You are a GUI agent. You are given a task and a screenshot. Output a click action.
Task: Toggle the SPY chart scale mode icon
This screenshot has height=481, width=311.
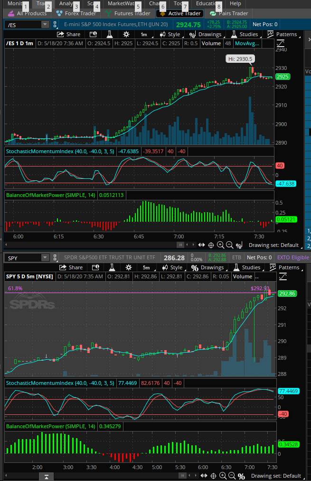tap(283, 277)
